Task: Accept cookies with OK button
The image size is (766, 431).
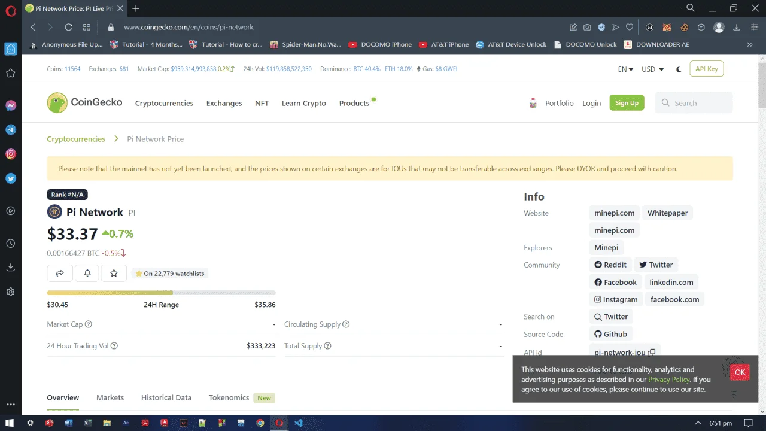Action: [740, 372]
